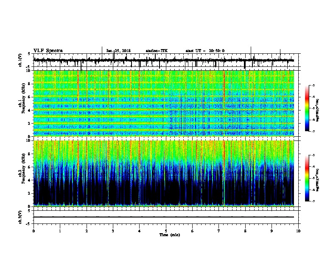Click the ch.3 flat voltage trace
The image size is (336, 259).
pyautogui.click(x=164, y=217)
